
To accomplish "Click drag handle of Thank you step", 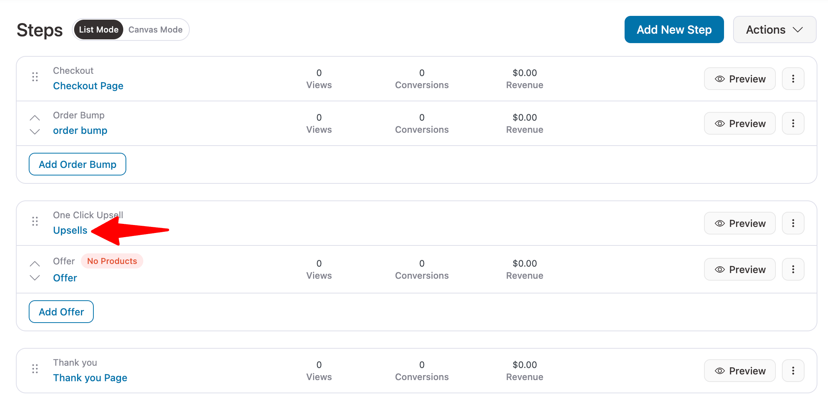I will (35, 369).
